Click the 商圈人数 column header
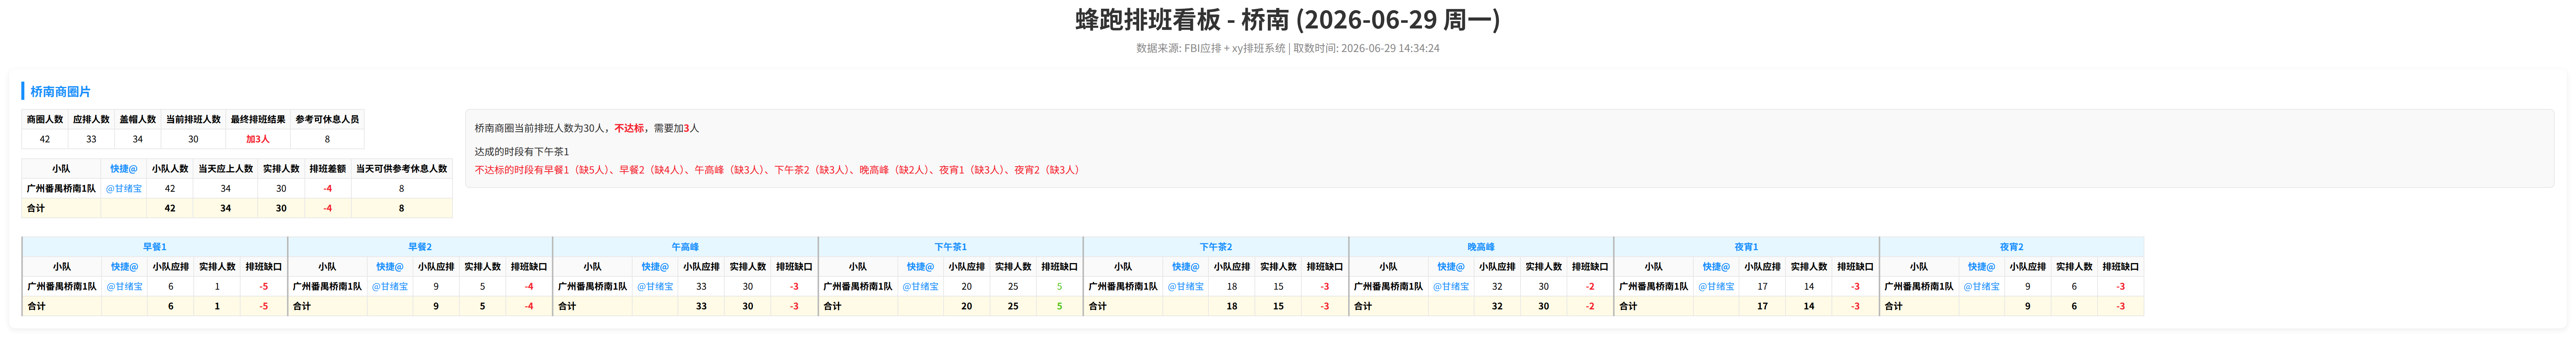2576x339 pixels. 45,120
